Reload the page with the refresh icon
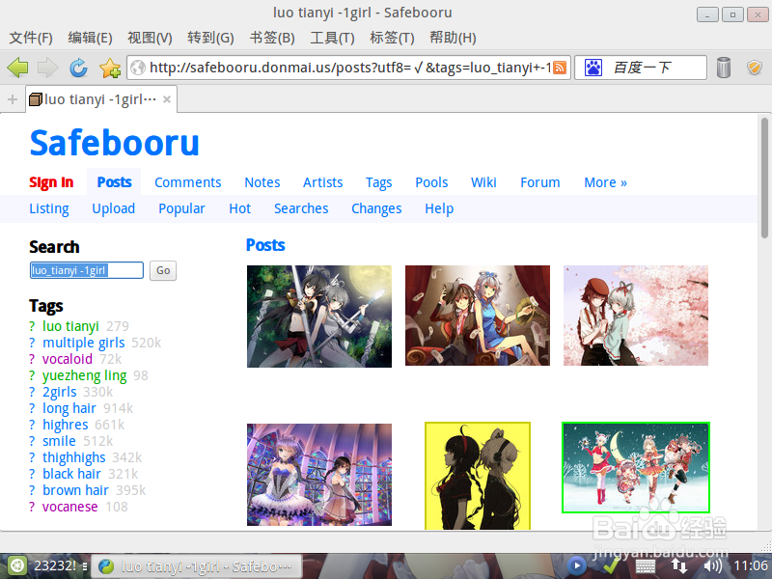Image resolution: width=772 pixels, height=579 pixels. coord(78,68)
